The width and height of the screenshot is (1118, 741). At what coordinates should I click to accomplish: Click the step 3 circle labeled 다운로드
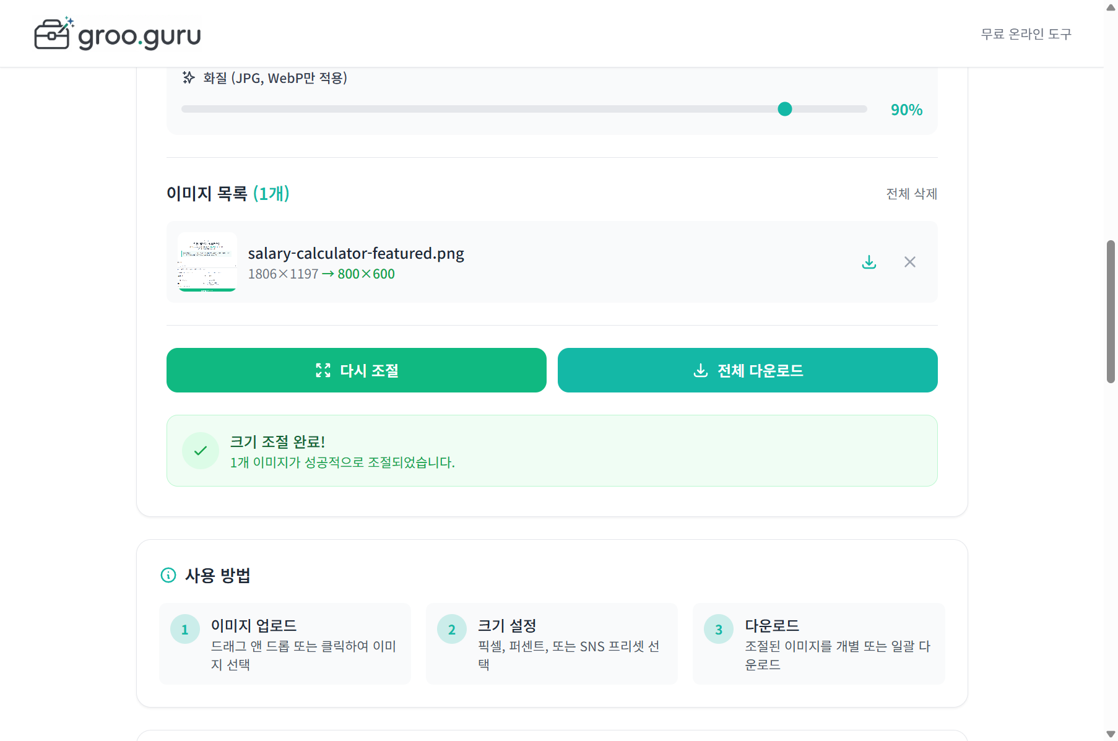(719, 629)
